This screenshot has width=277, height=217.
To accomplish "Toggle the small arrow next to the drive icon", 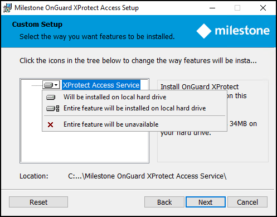I will coord(56,85).
